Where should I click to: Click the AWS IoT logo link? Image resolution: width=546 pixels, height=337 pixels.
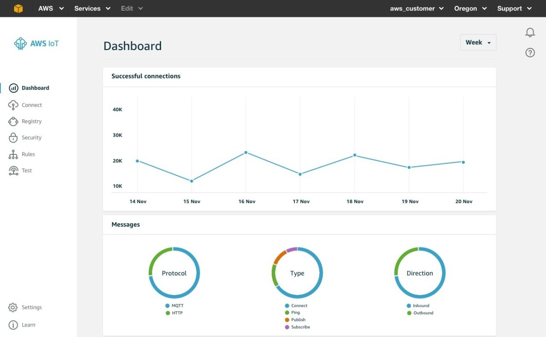point(36,44)
